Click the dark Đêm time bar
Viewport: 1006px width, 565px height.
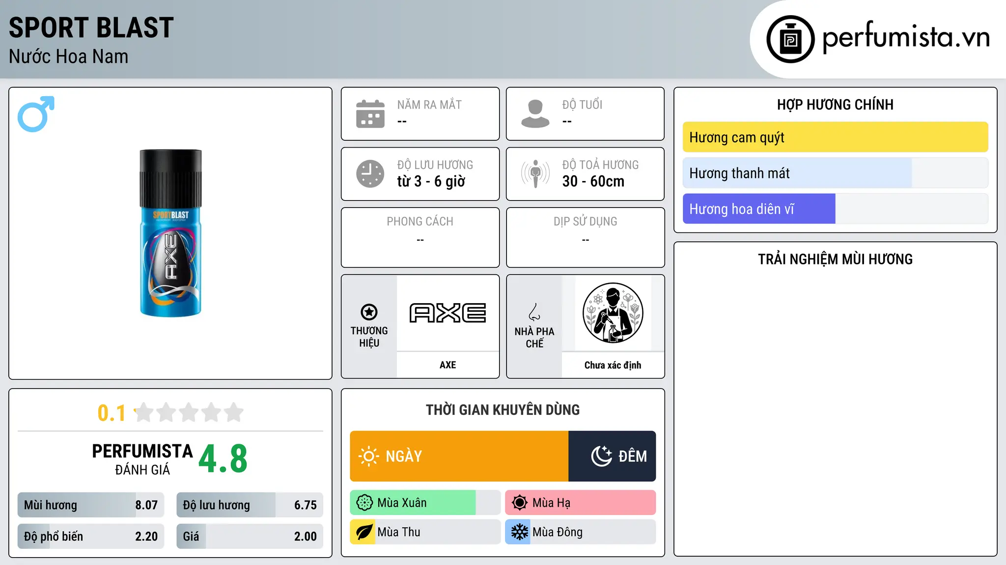coord(612,456)
